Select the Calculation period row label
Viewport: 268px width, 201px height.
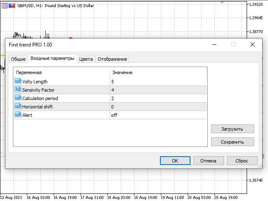pyautogui.click(x=40, y=98)
